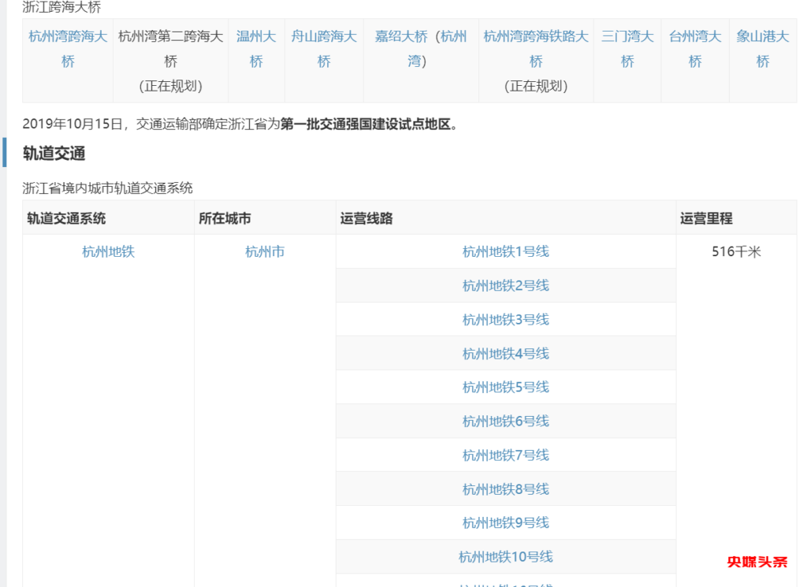Open the 杭州湾跨海铁路大桥 link

pyautogui.click(x=536, y=37)
